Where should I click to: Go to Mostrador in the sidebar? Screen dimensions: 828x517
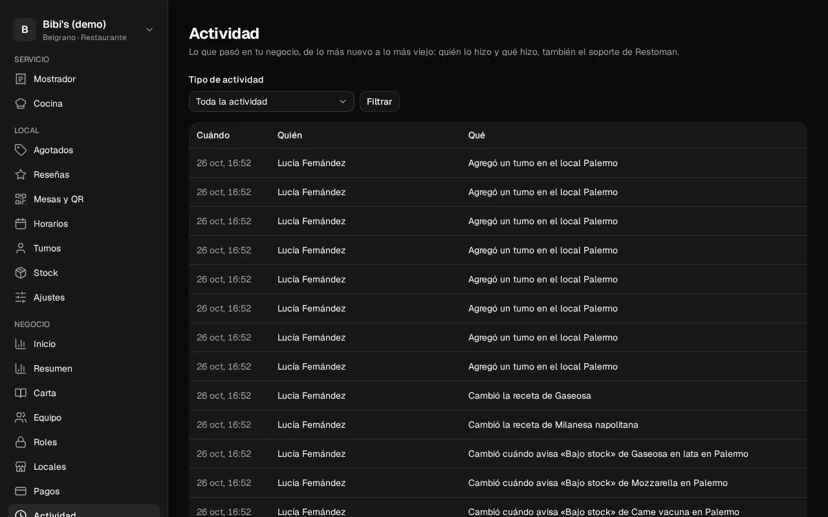[84, 79]
